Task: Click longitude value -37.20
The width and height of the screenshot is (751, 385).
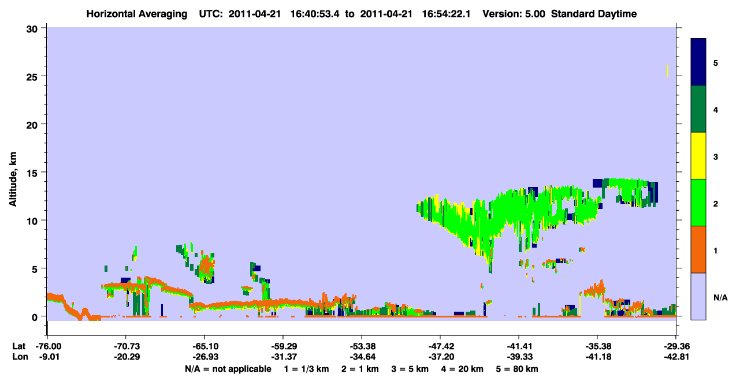Action: 440,356
